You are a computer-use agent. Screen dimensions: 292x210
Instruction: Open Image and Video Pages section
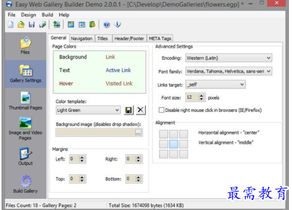tap(26, 129)
